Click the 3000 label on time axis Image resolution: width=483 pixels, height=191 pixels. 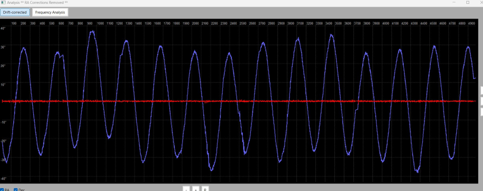[x=290, y=24]
